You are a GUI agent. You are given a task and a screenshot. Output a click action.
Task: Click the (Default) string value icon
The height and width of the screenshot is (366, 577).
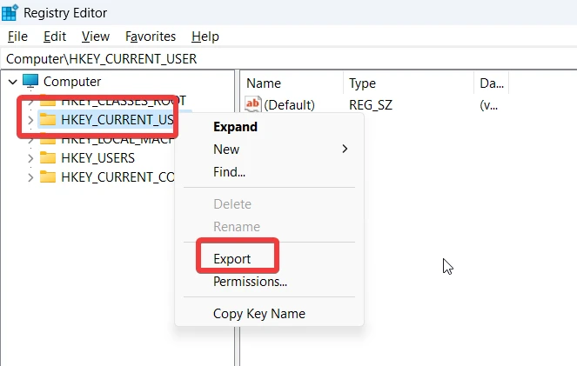coord(253,104)
